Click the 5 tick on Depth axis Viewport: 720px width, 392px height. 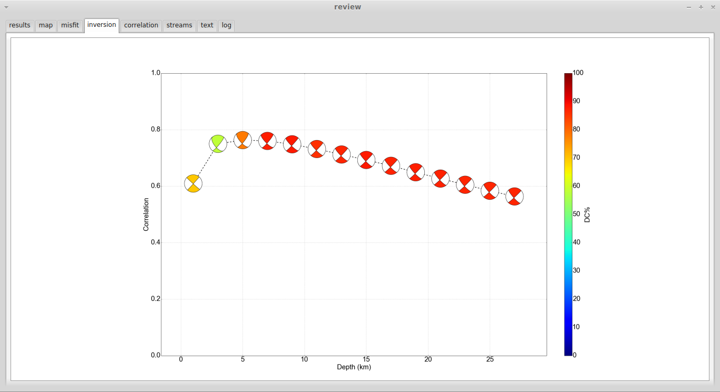point(243,359)
